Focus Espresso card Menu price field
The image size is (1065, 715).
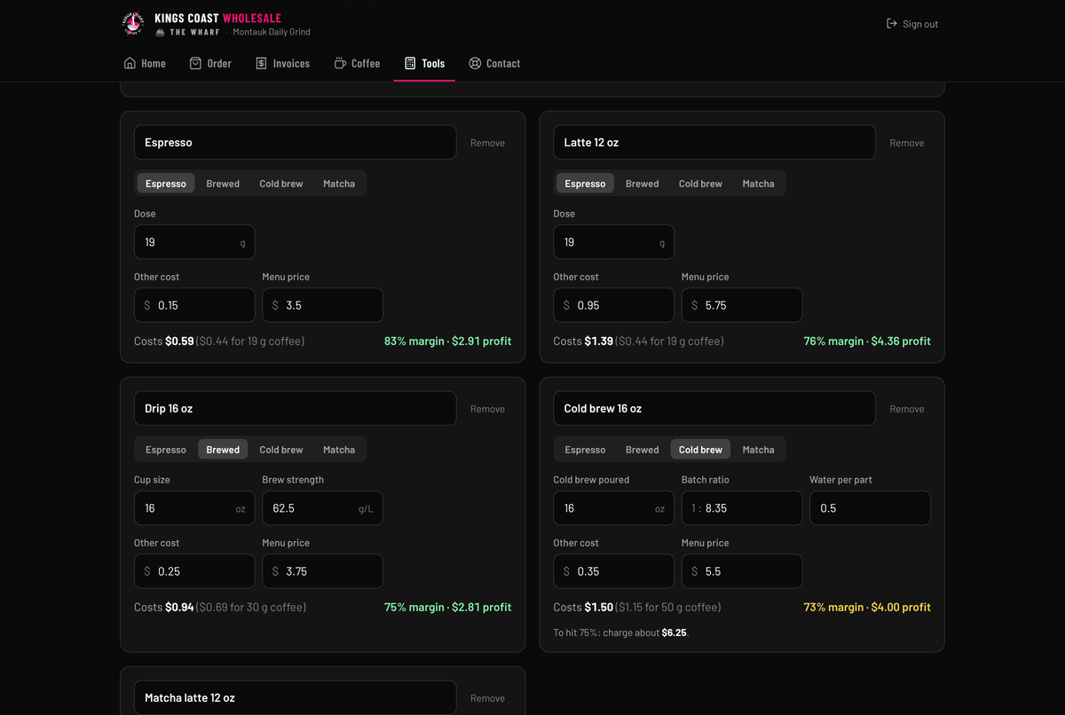click(x=322, y=305)
